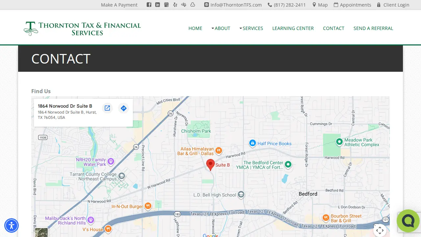Open the Send a Referral page
Viewport: 421px width, 237px height.
pyautogui.click(x=373, y=28)
